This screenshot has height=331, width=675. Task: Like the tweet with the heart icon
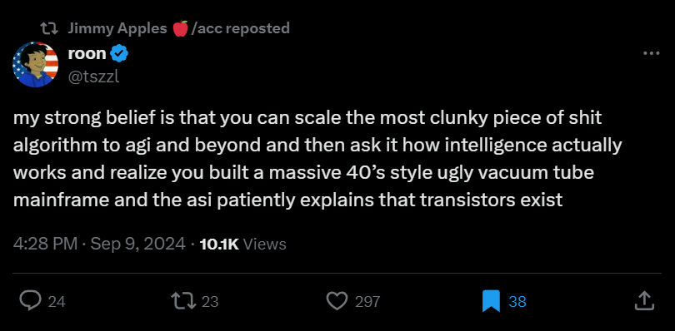(x=337, y=301)
